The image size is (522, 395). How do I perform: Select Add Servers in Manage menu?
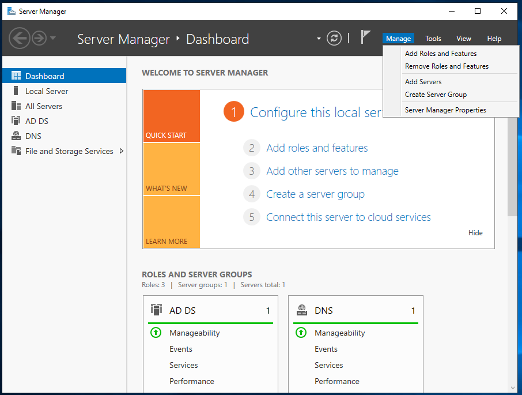pos(423,82)
